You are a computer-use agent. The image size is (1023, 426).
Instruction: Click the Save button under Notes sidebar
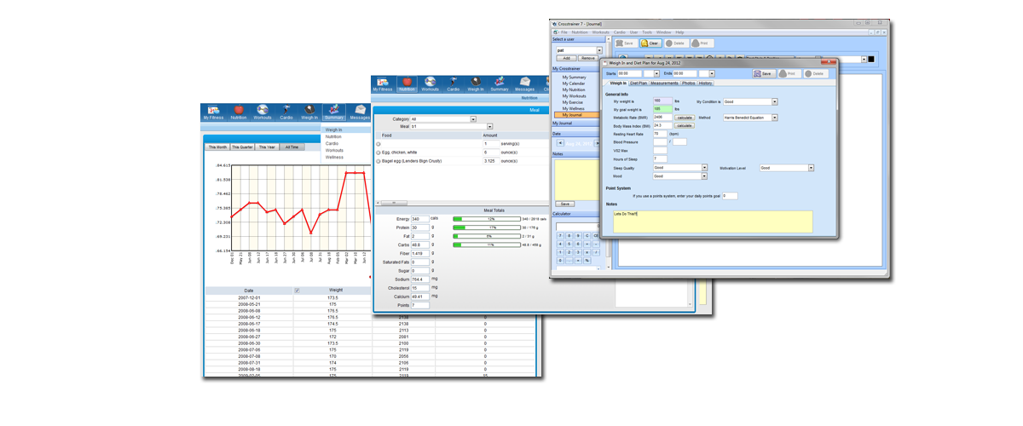coord(565,204)
